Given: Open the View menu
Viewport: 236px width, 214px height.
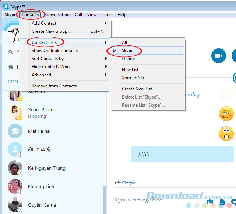Looking at the screenshot, I should [92, 15].
